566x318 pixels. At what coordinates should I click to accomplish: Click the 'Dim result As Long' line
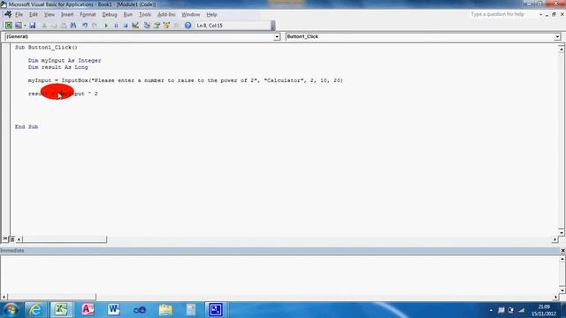point(57,67)
